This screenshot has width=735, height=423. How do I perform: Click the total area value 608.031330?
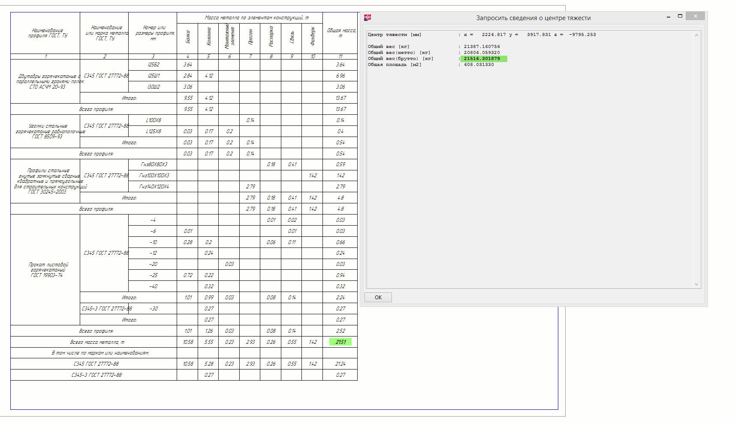(x=479, y=65)
